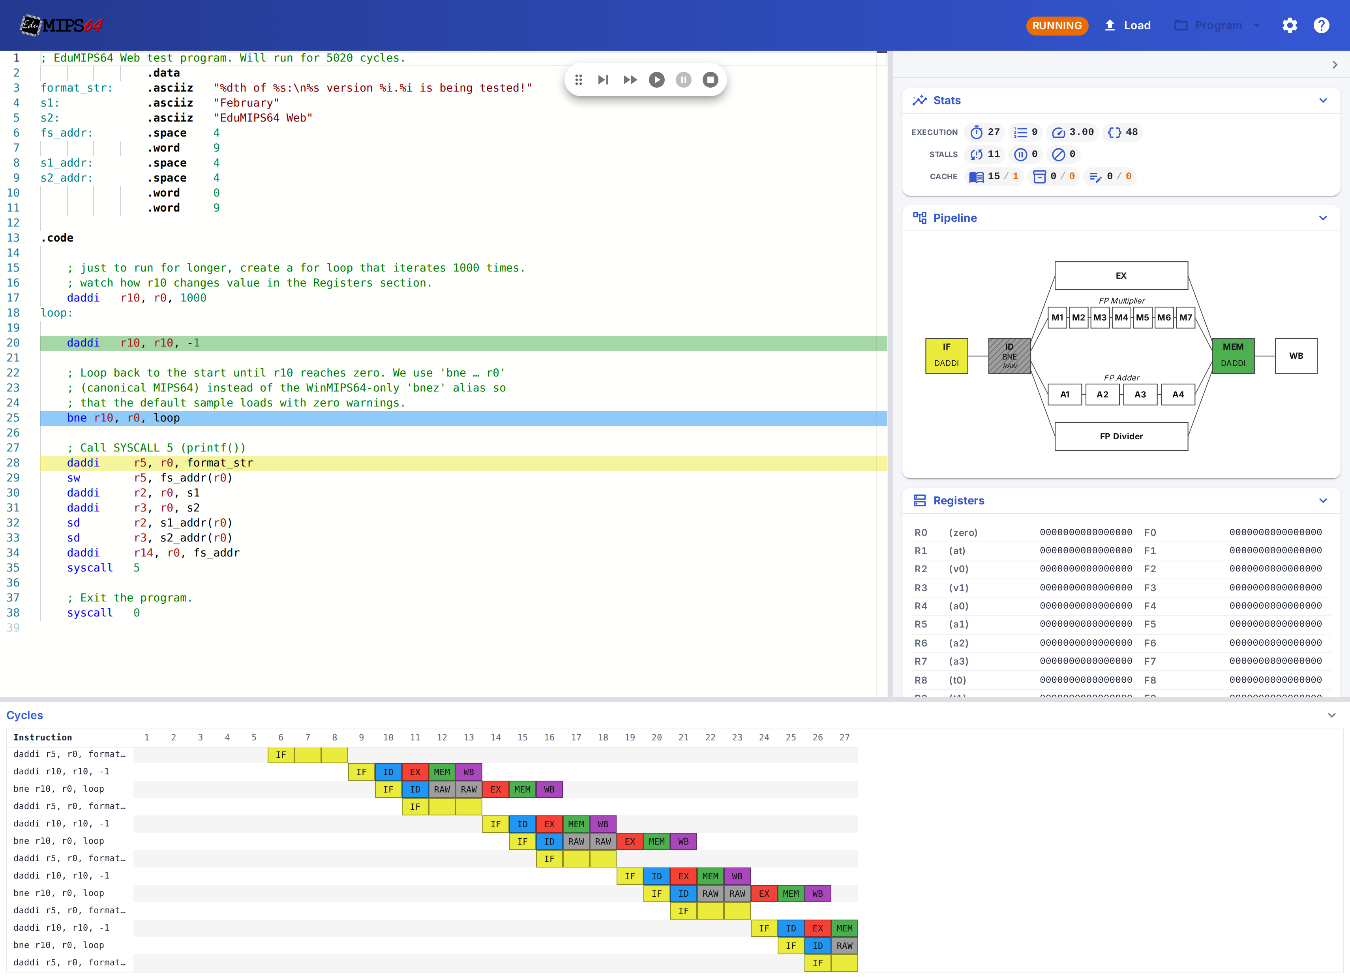This screenshot has width=1350, height=978.
Task: Click the WB stage box
Action: coord(1296,356)
